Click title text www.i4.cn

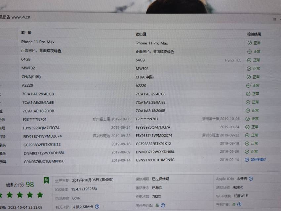[x=21, y=17]
